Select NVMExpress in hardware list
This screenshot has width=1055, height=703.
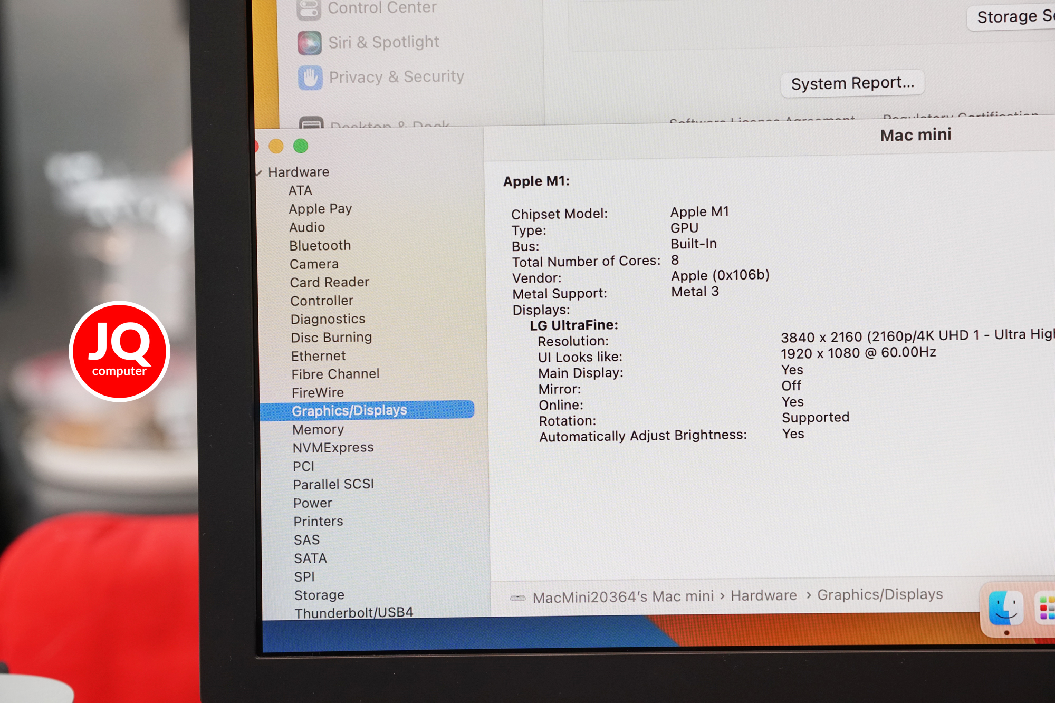coord(333,448)
